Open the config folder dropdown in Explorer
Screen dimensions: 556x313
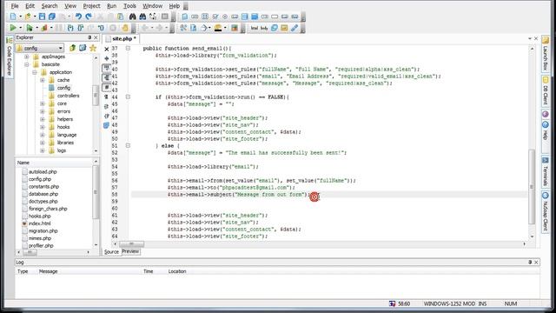pyautogui.click(x=61, y=48)
